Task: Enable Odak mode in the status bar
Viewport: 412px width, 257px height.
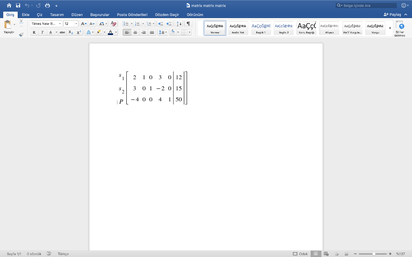Action: point(301,254)
